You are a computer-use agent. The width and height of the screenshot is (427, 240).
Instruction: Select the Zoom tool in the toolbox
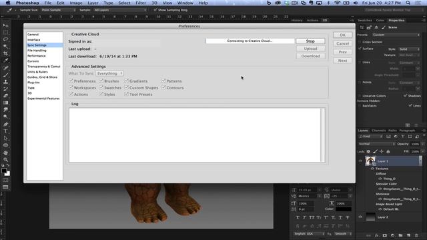[5, 160]
